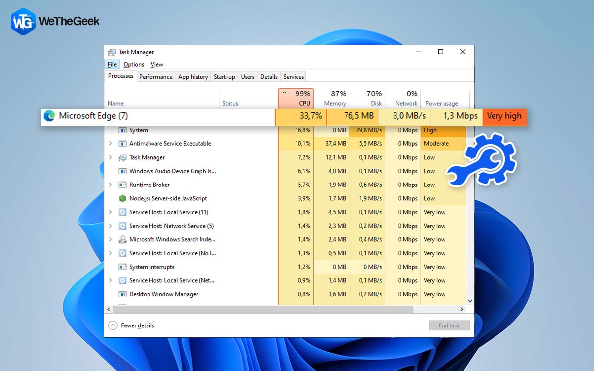This screenshot has height=371, width=594.
Task: Select the Desktop Window Manager icon
Action: click(x=122, y=294)
